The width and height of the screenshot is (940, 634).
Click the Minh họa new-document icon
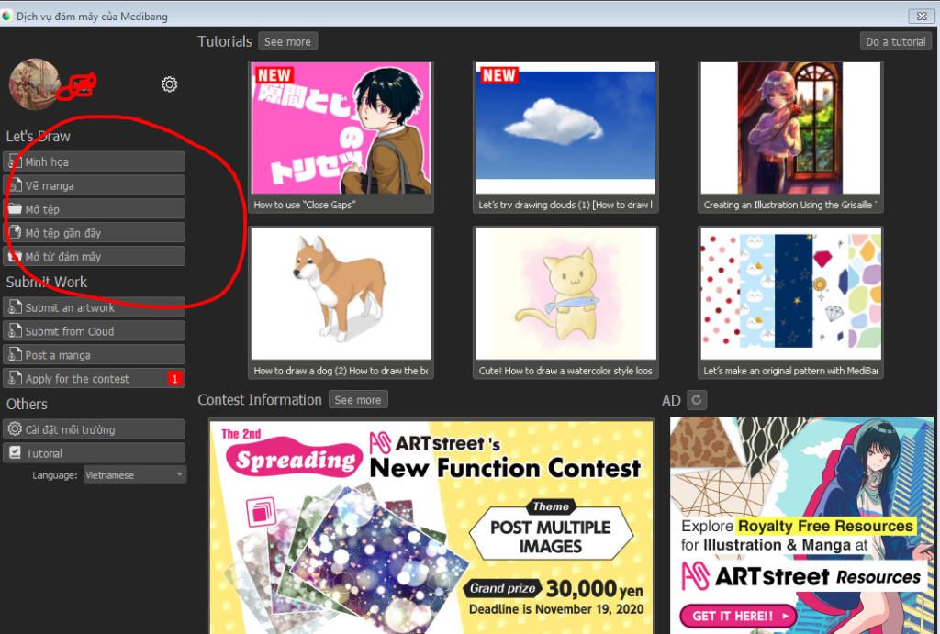click(15, 161)
